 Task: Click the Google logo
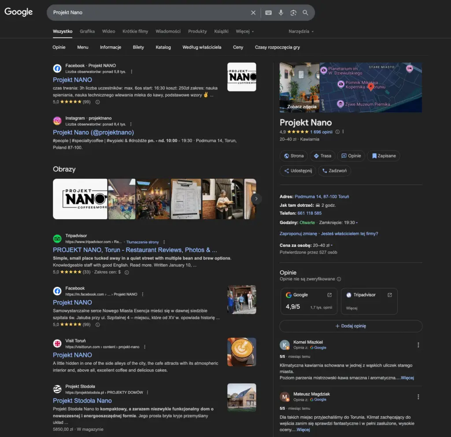18,12
